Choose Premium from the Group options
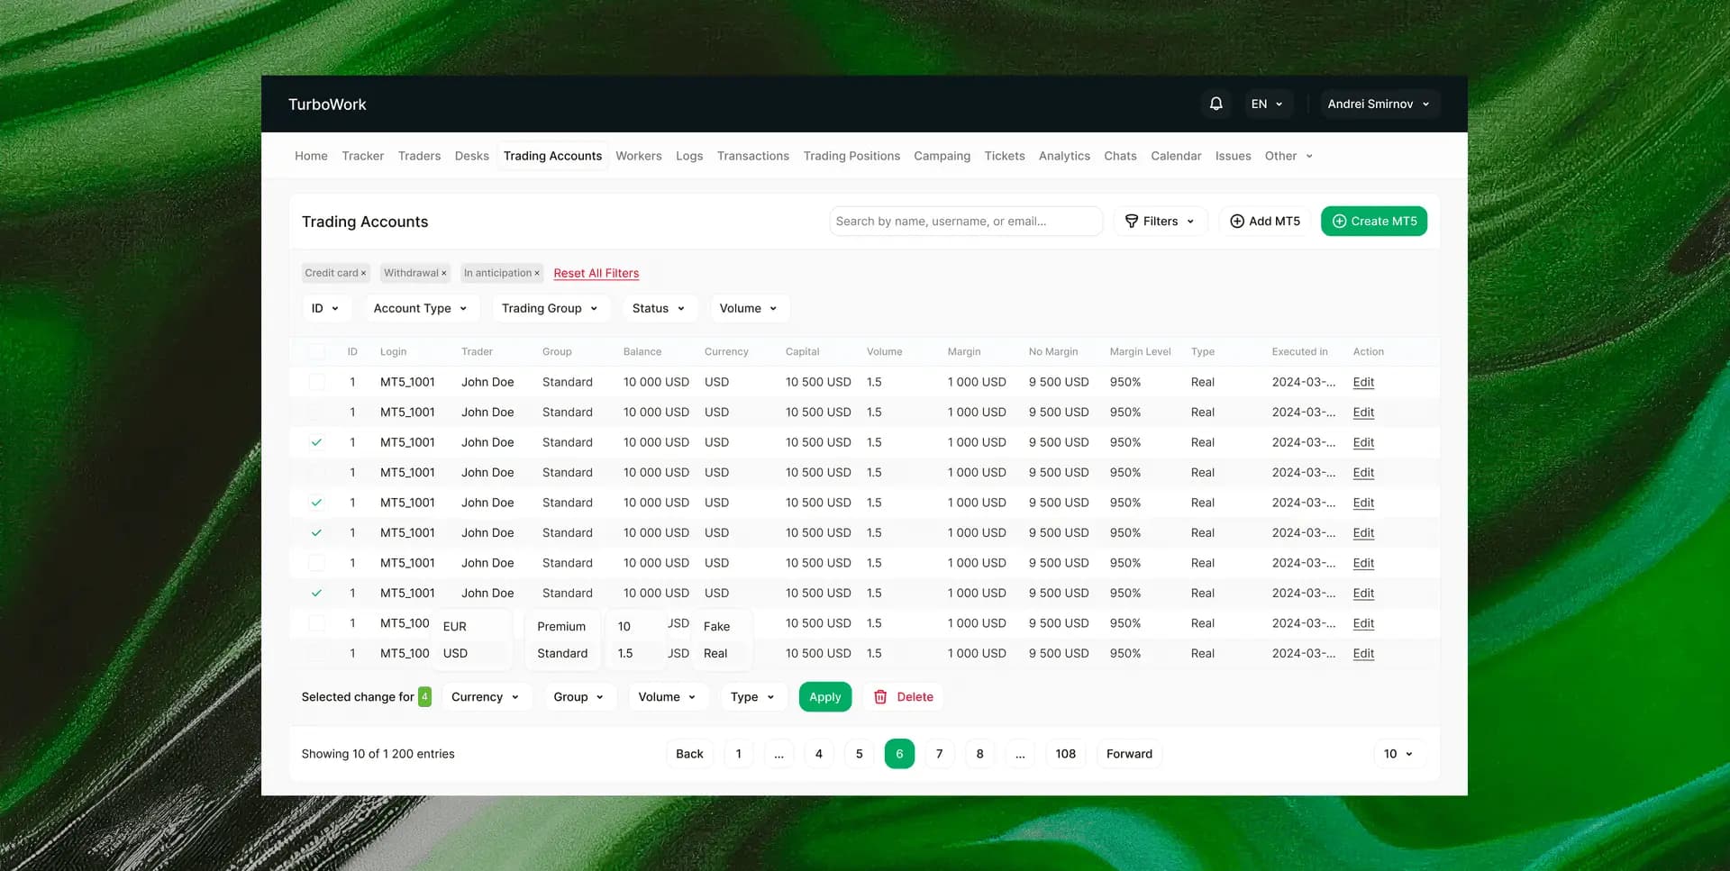The height and width of the screenshot is (871, 1730). click(562, 626)
